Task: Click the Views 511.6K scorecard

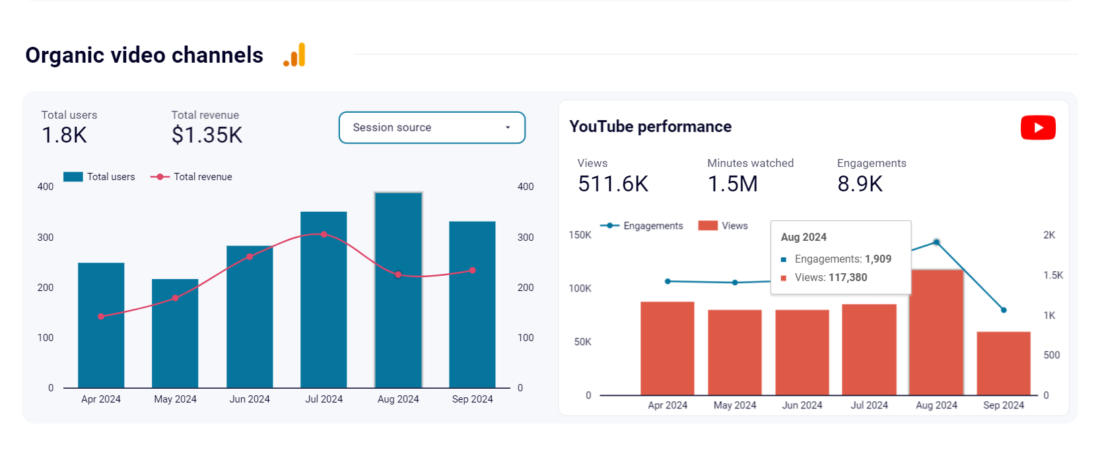Action: tap(613, 177)
